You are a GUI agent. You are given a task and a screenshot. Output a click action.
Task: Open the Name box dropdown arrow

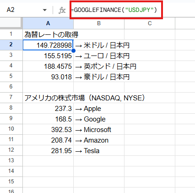coord(44,10)
